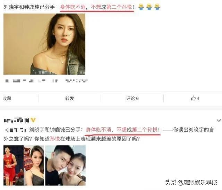Click 第二个孙悦 link in second post

[145, 129]
